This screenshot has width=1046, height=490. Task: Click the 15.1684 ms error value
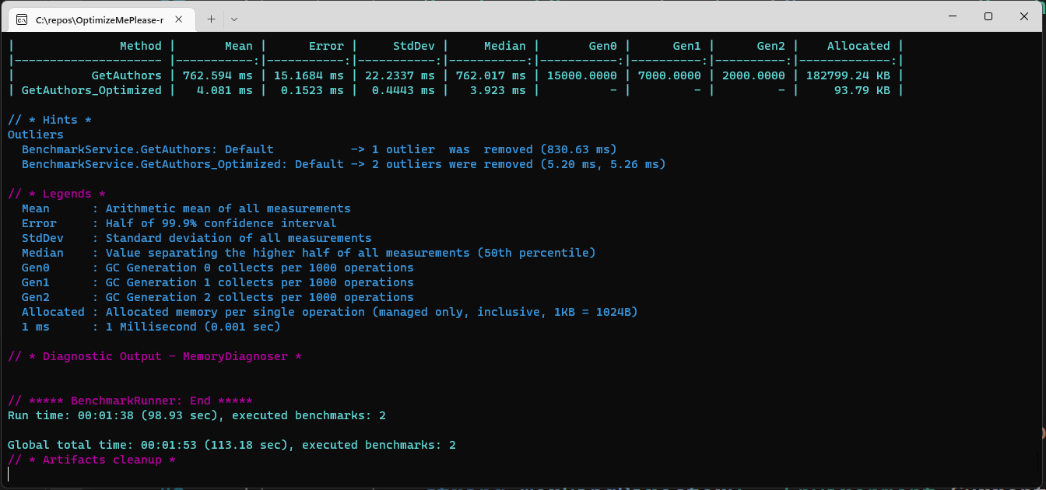pyautogui.click(x=309, y=75)
